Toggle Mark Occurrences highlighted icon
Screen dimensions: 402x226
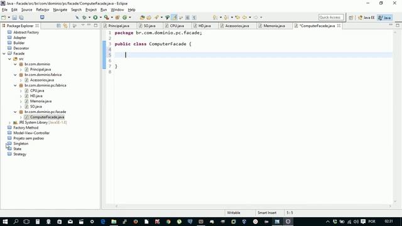pos(174,18)
